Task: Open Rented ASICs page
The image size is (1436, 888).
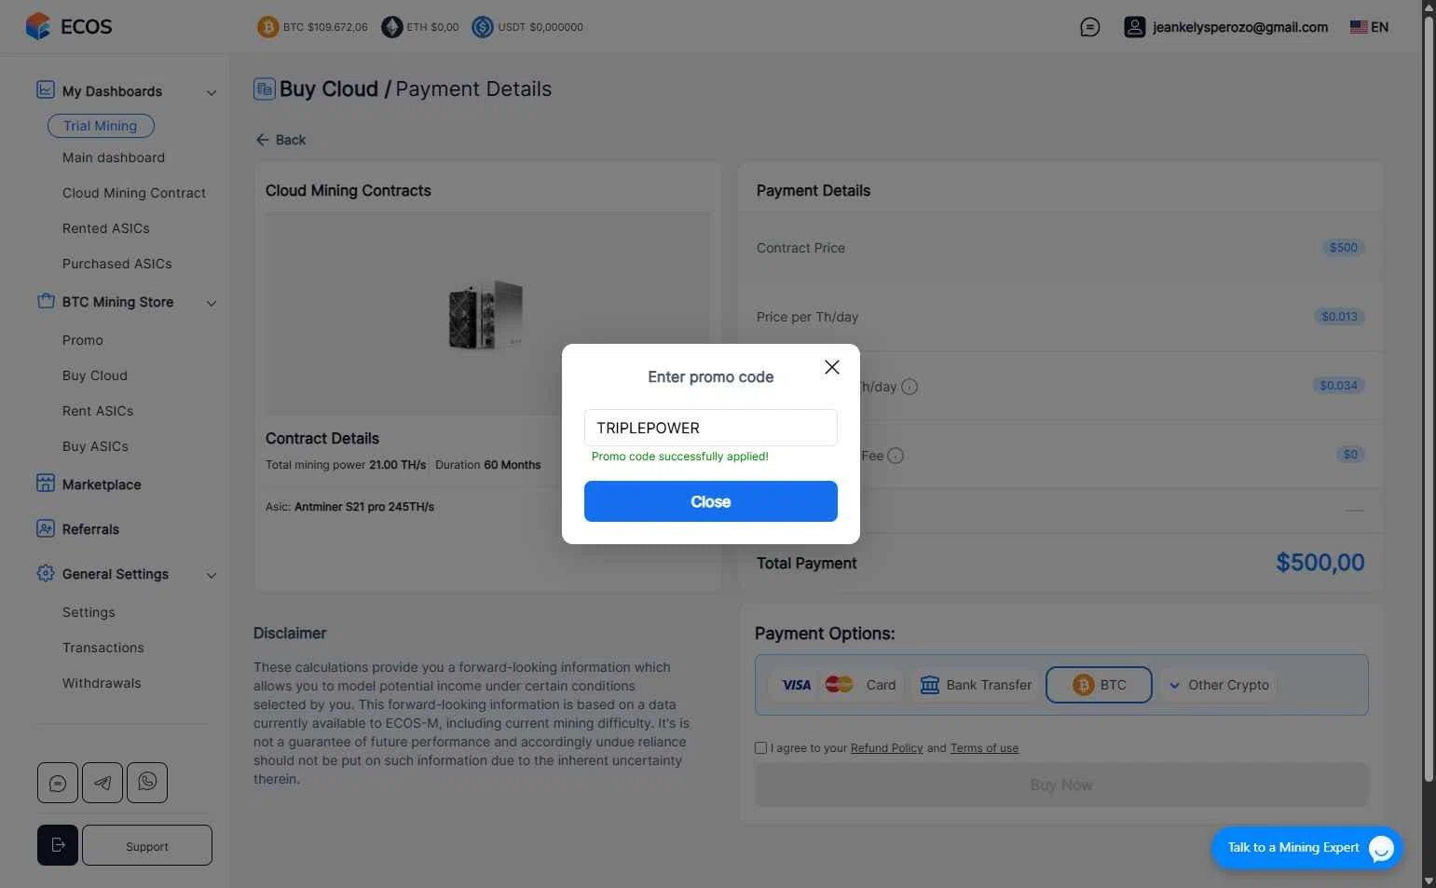Action: [106, 228]
